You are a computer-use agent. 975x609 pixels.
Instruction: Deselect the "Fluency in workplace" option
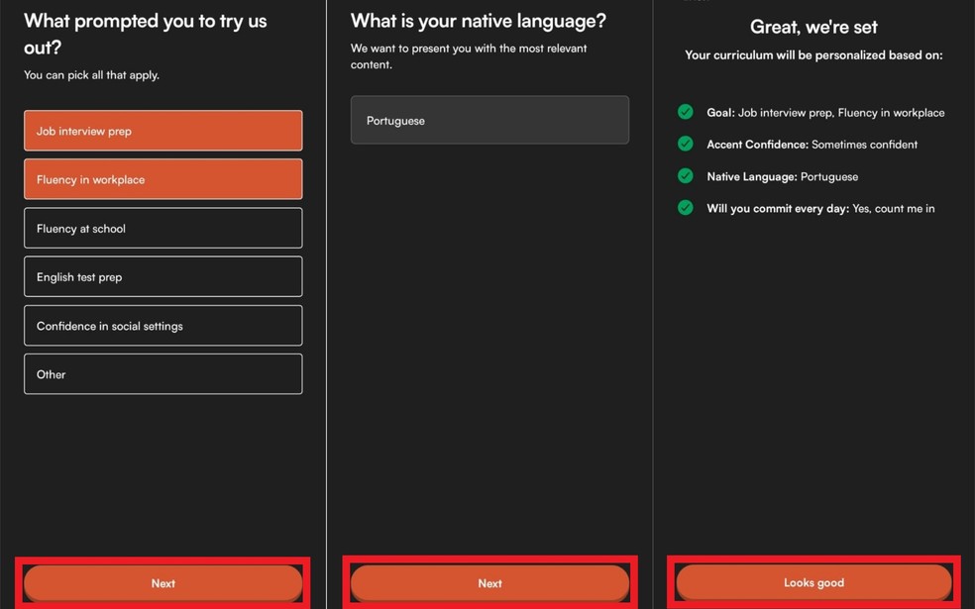[162, 179]
